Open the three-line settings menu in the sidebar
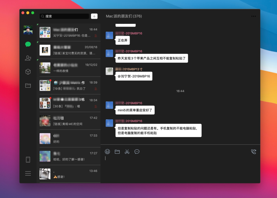 [28, 173]
